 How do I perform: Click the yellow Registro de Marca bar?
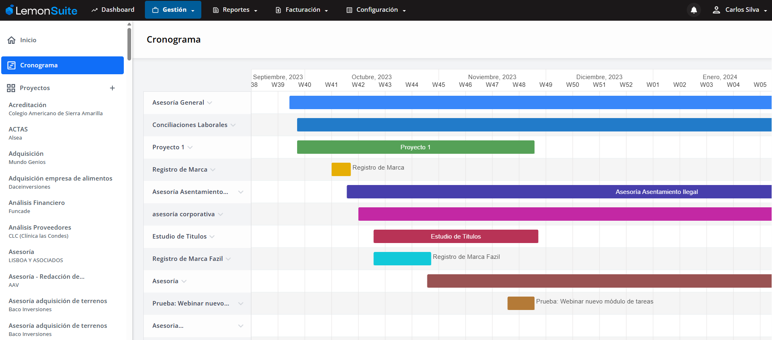(x=341, y=170)
